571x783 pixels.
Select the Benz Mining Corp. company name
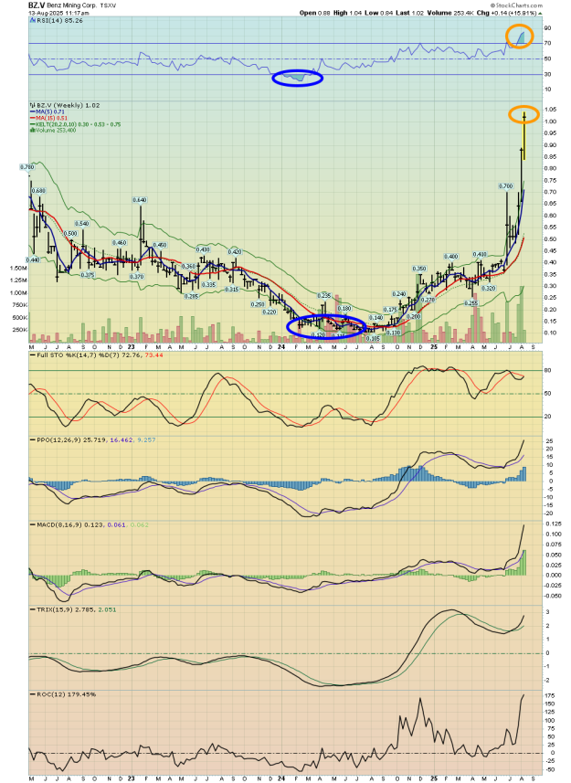point(72,5)
